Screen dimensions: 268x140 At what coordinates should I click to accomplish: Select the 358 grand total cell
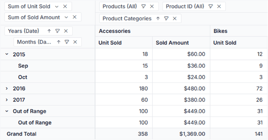click(x=124, y=134)
